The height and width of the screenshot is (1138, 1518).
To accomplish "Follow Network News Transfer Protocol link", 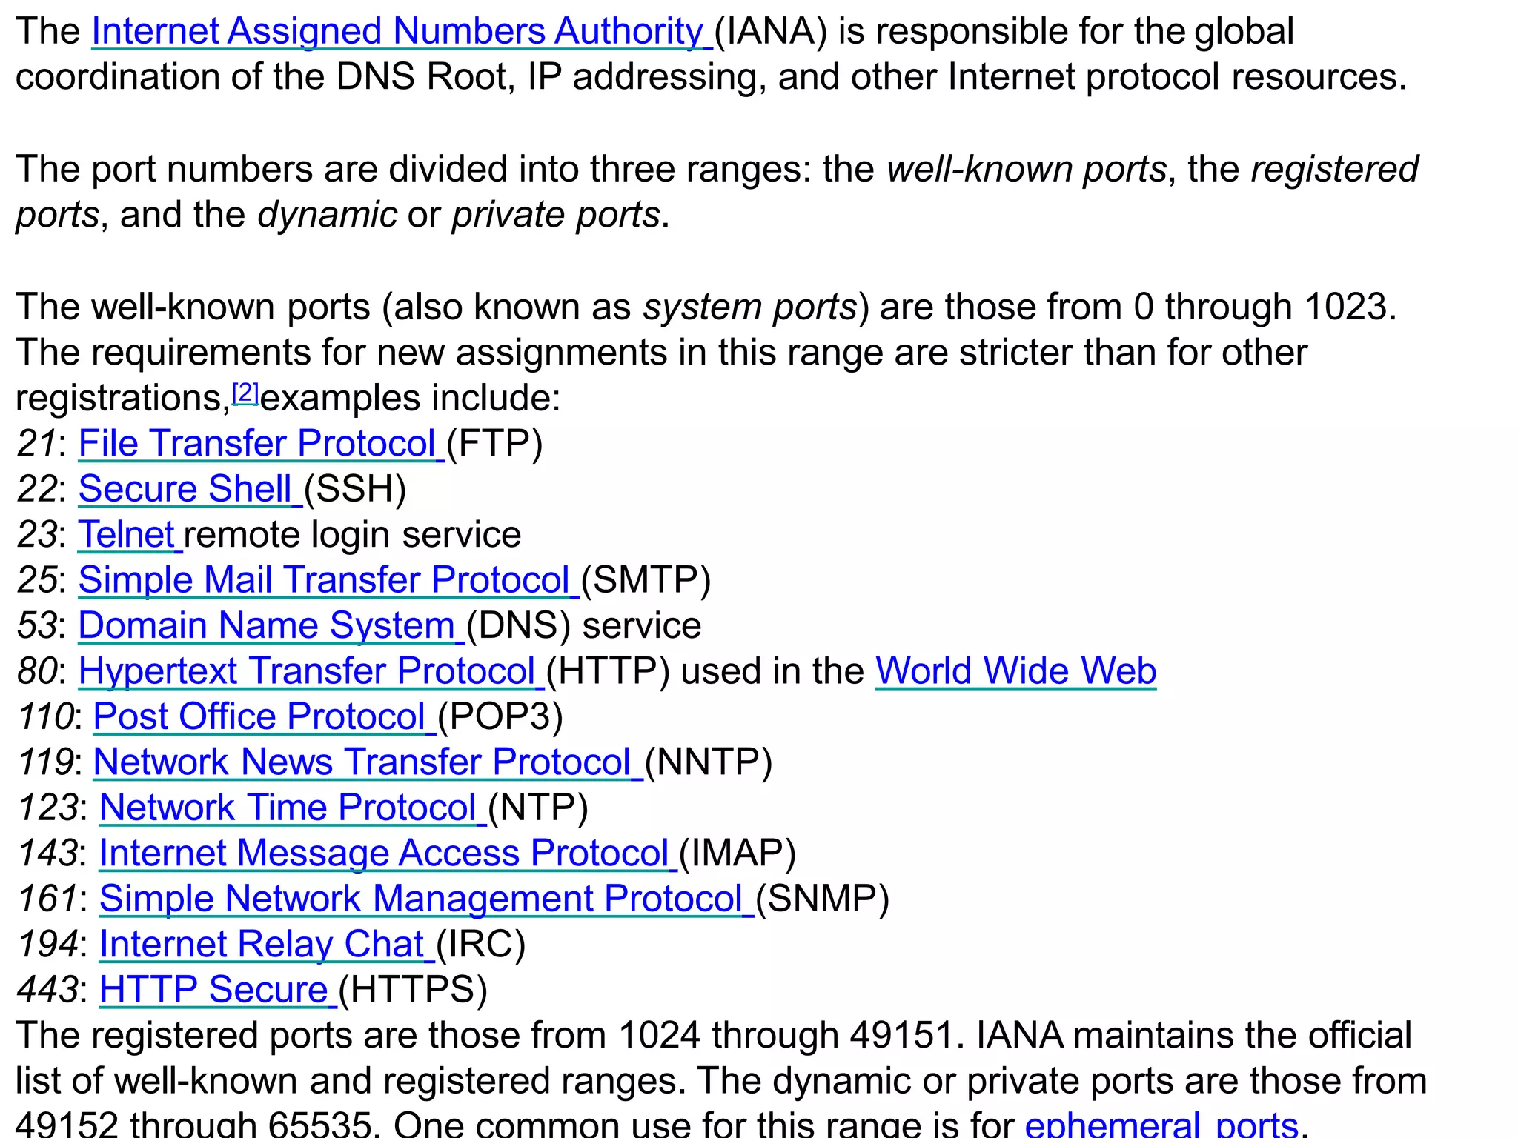I will coord(368,762).
